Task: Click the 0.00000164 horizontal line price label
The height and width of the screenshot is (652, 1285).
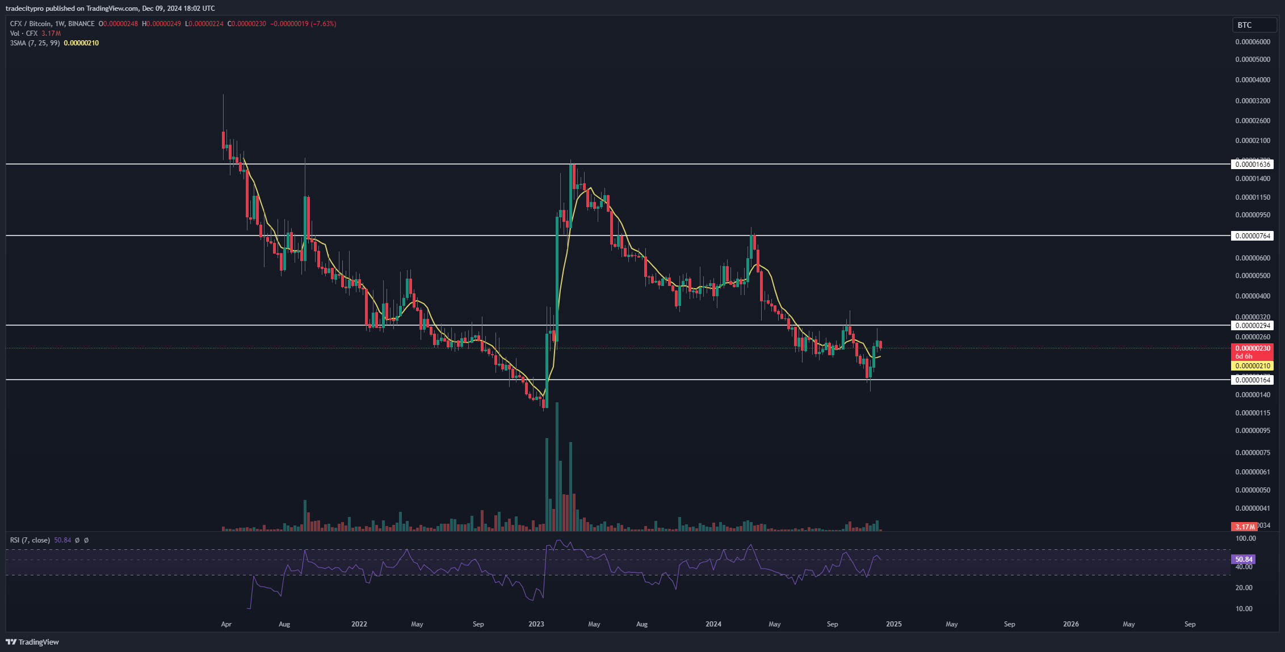Action: tap(1253, 380)
